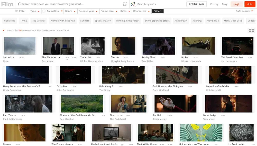Screen dimensions: 257x146
Task: Select women with blue hair tag
Action: point(63,21)
